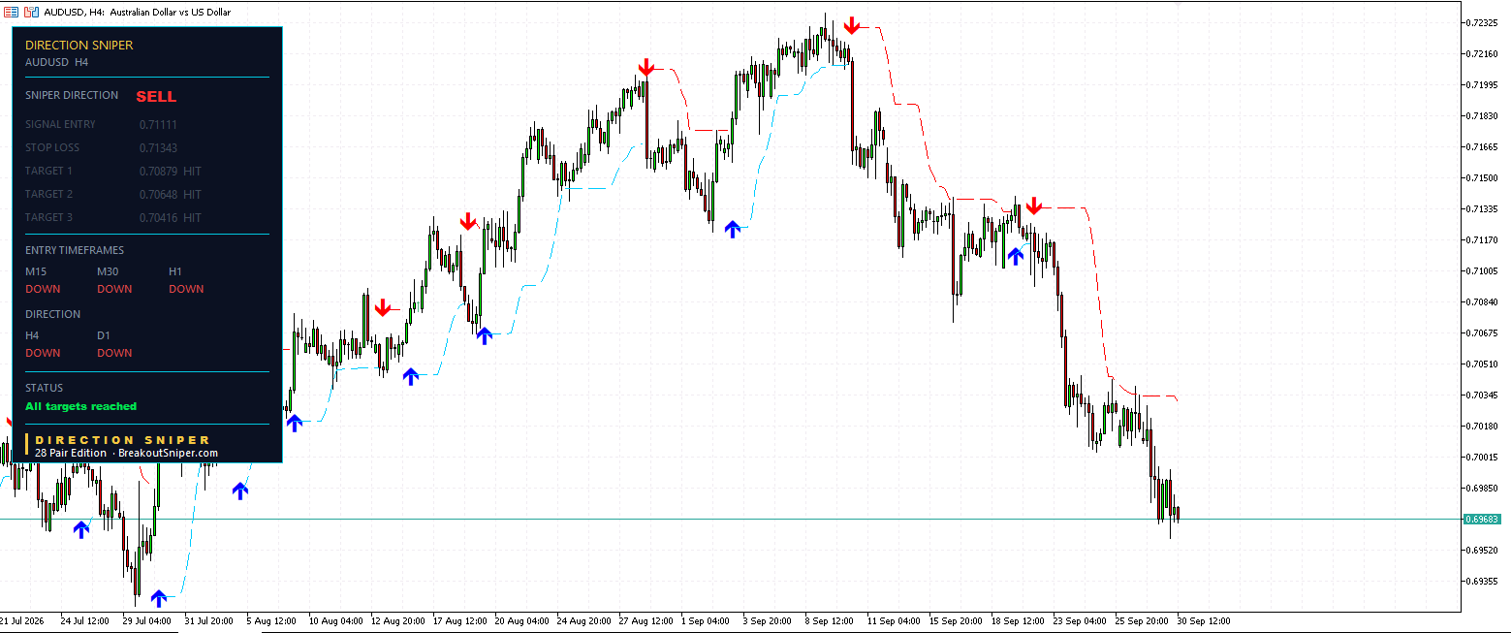
Task: Click 21 Jul 2026 on the time axis
Action: click(22, 620)
